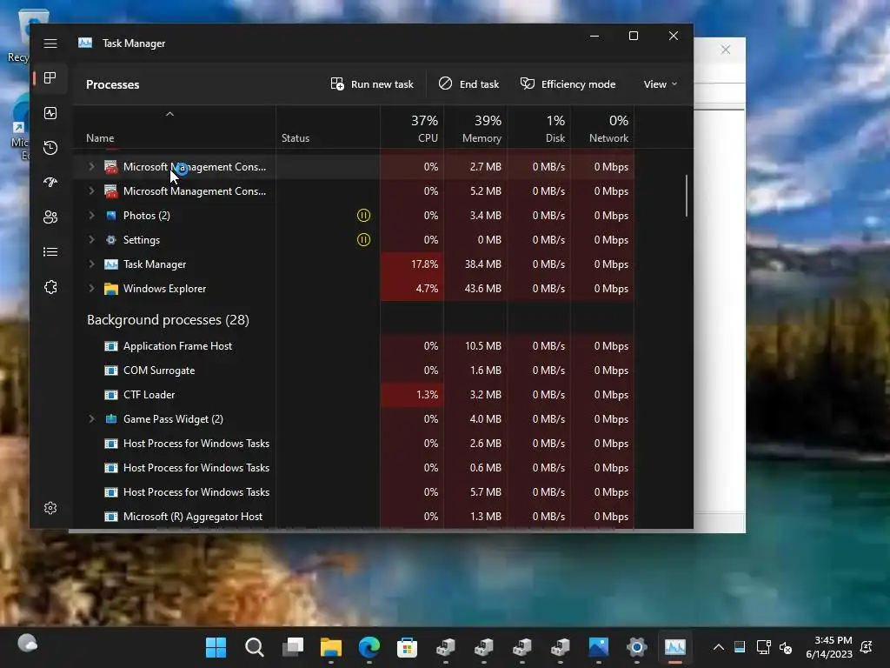Click the volume muted tray icon
Screen dimensions: 890x668
point(786,647)
